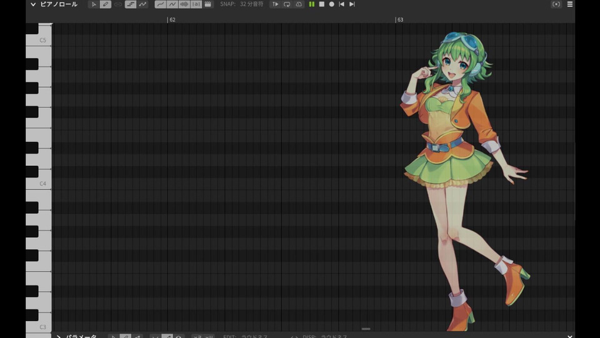Click the waveform display icon
The width and height of the screenshot is (600, 338).
[x=184, y=4]
